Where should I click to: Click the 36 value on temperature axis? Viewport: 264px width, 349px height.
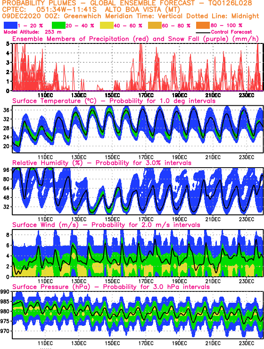(x=6, y=110)
